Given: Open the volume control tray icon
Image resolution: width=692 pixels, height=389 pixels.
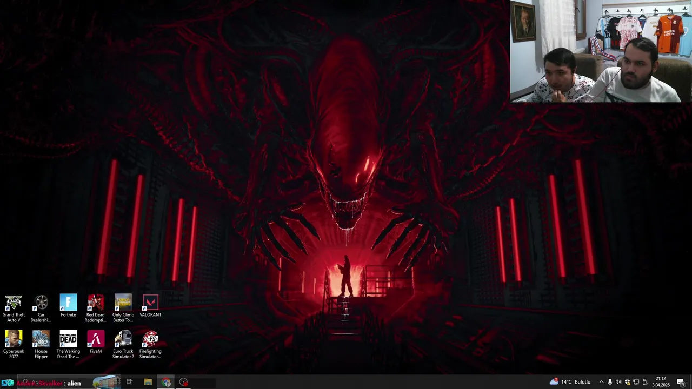Looking at the screenshot, I should point(618,382).
